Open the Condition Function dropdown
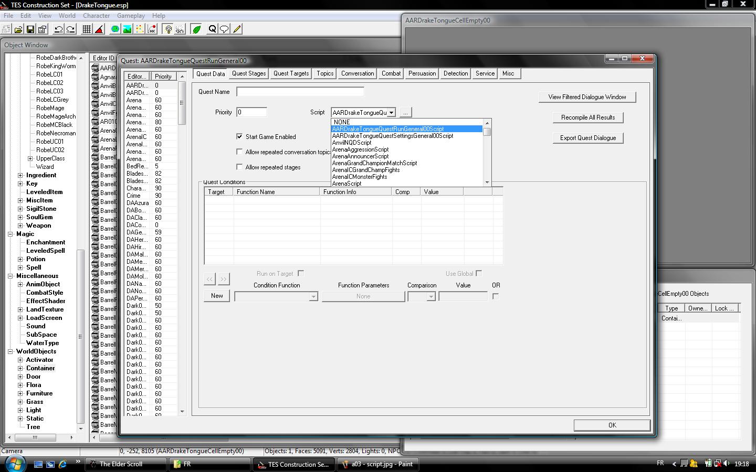 [x=313, y=297]
